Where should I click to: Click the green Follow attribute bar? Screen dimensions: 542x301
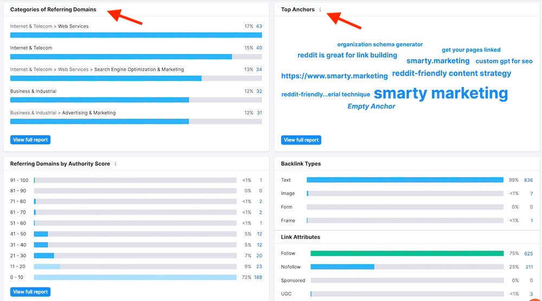406,253
